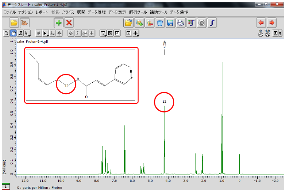
Task: Open the オプション menu
Action: tap(25, 12)
